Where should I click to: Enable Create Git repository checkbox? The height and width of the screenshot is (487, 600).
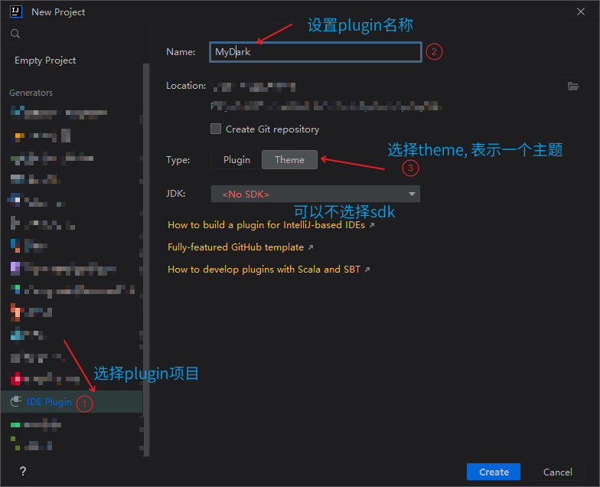pos(216,129)
